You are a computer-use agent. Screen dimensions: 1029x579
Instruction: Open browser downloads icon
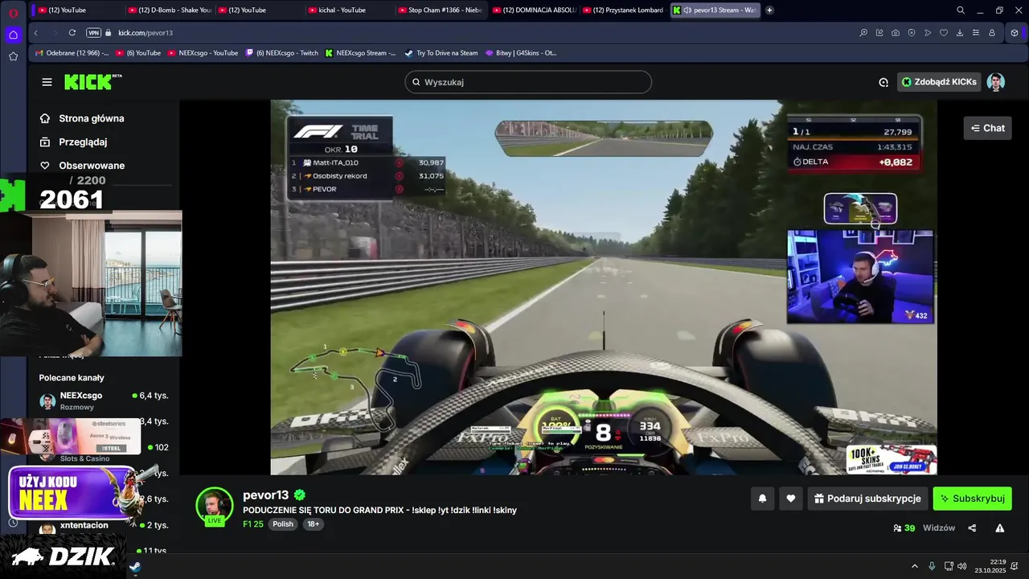(960, 33)
